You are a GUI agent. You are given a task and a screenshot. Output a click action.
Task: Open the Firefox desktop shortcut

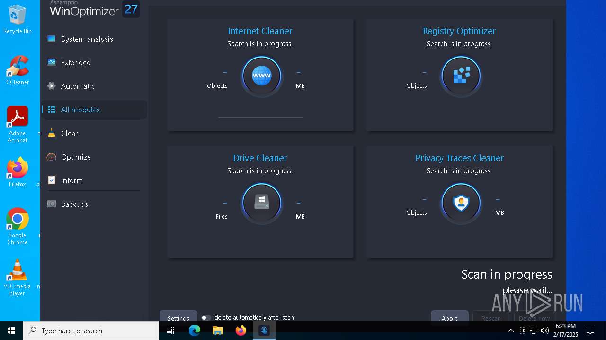(18, 172)
